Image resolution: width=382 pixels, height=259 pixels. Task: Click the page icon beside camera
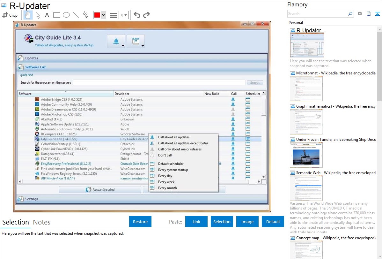click(x=369, y=14)
